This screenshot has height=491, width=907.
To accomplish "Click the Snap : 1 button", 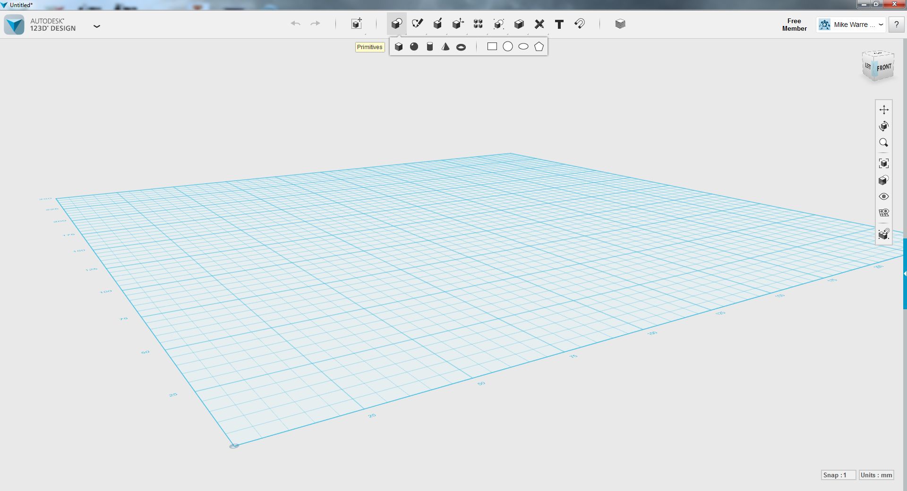I will pos(838,475).
